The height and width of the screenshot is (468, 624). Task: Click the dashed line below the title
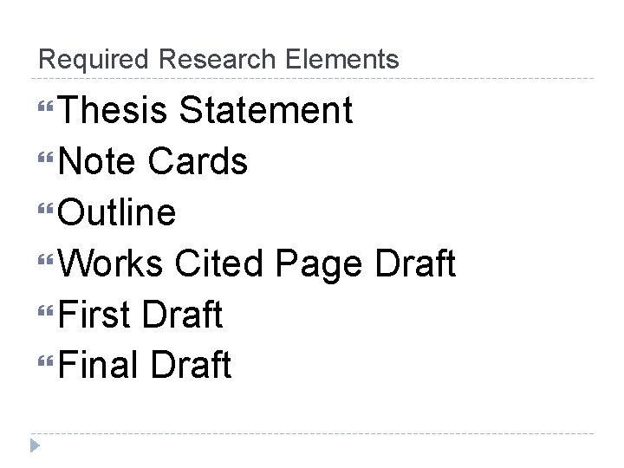pyautogui.click(x=312, y=78)
